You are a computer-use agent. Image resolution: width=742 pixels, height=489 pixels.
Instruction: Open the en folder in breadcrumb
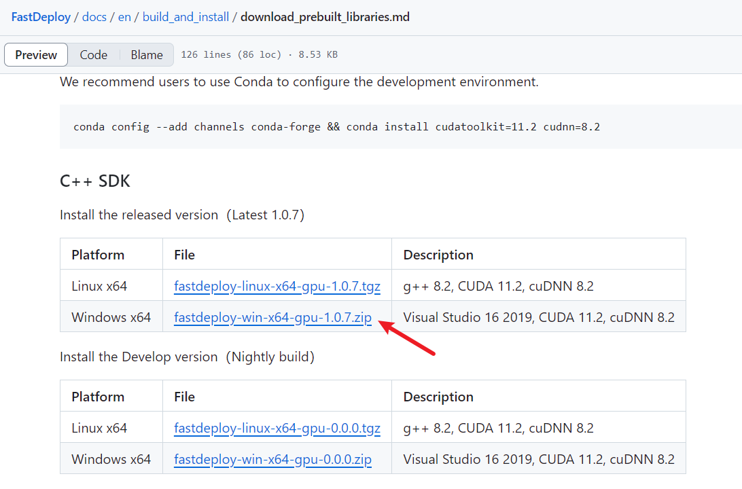[x=124, y=16]
